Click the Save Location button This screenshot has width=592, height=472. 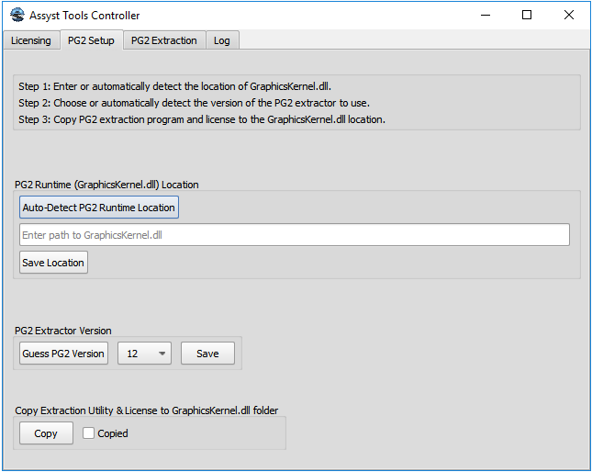click(x=53, y=263)
